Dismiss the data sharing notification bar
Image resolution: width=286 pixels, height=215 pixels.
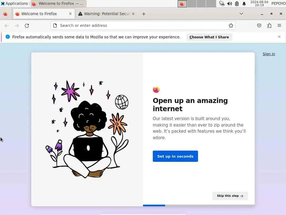[x=279, y=37]
